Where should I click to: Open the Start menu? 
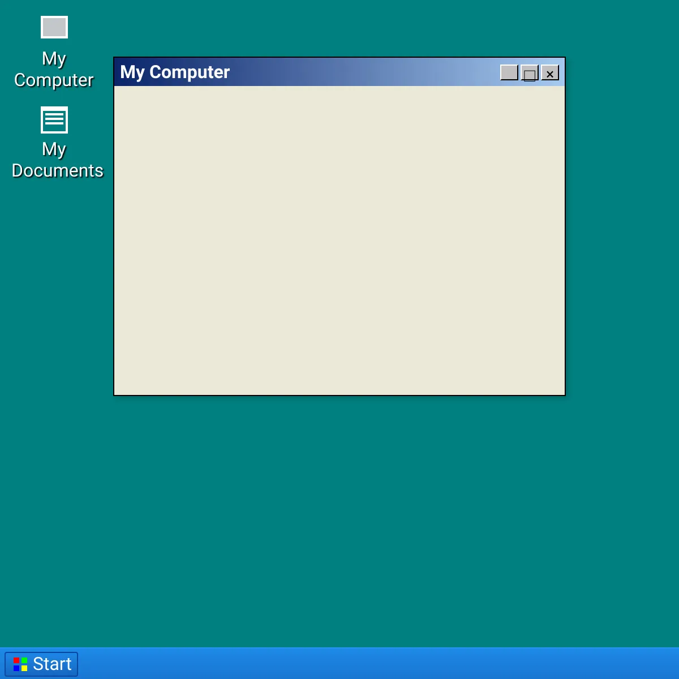point(41,664)
